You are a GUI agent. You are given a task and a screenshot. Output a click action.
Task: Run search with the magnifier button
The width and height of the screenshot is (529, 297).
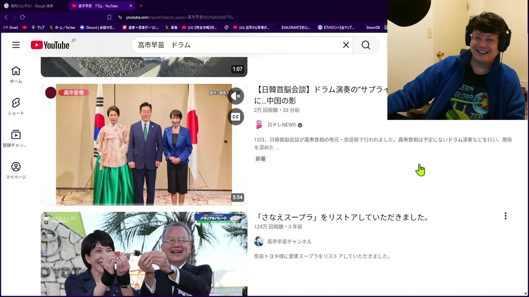pyautogui.click(x=366, y=45)
